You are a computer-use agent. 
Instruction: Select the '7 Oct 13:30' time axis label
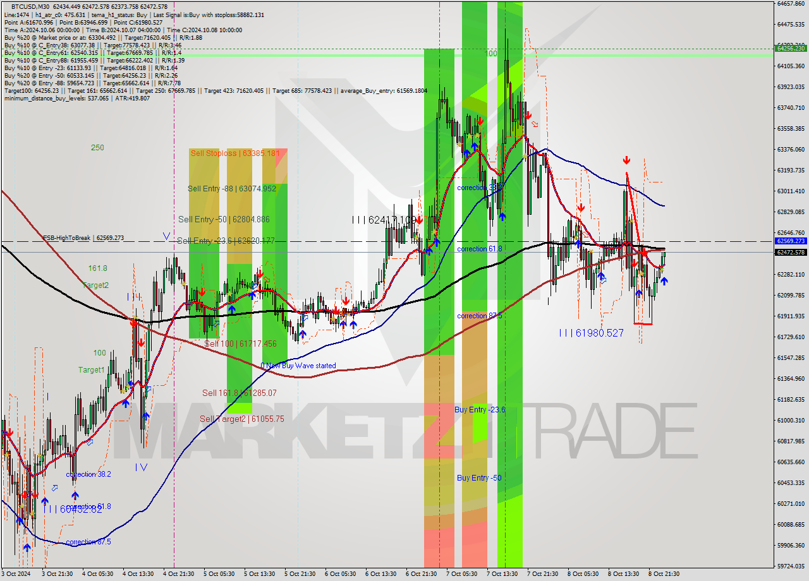(x=502, y=574)
